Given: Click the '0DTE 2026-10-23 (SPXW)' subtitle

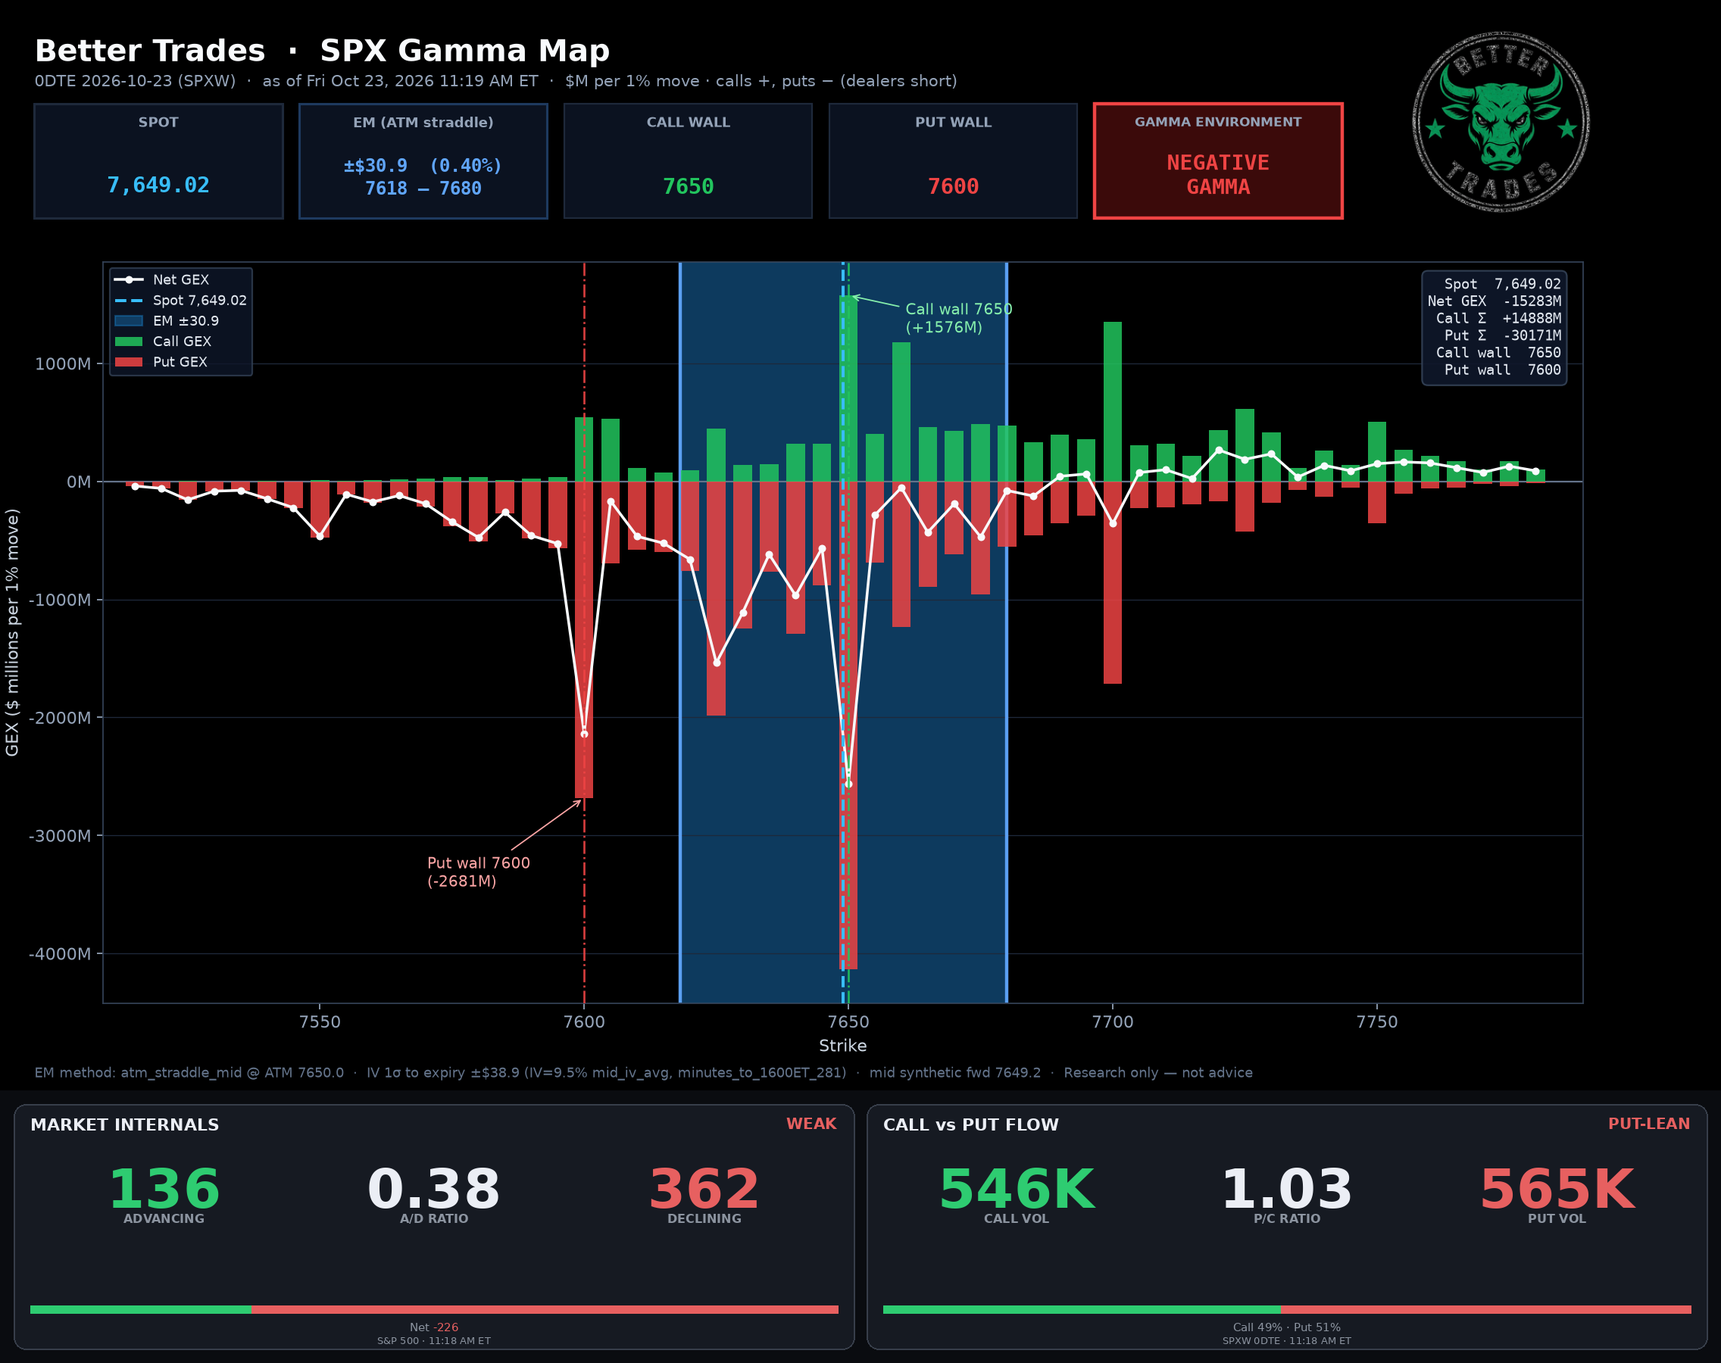Looking at the screenshot, I should 135,80.
